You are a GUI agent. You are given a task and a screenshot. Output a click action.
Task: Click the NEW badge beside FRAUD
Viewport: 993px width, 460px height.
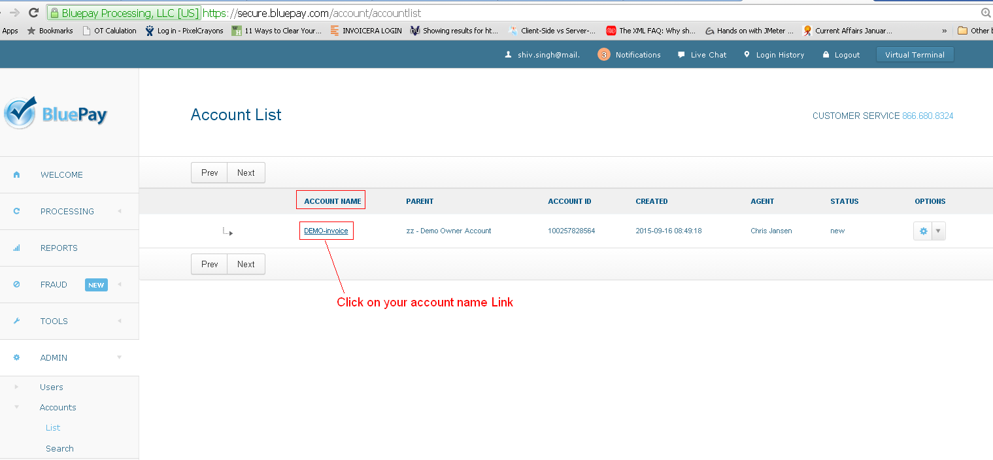coord(96,285)
